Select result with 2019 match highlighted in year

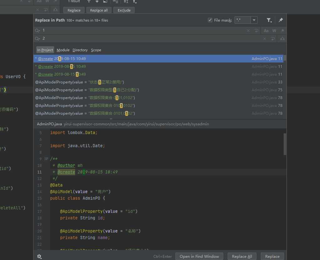[x=158, y=59]
